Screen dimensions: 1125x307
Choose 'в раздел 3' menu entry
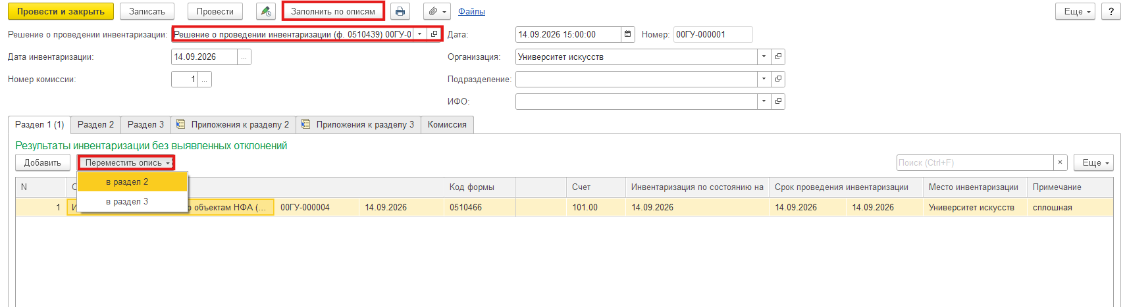(132, 201)
